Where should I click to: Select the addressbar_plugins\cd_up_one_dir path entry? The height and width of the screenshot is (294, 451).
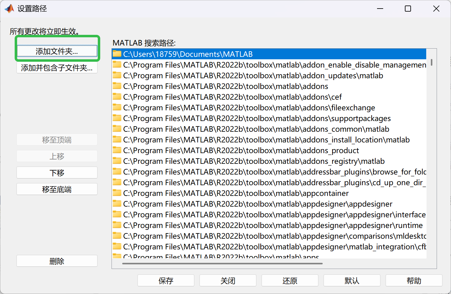point(269,182)
